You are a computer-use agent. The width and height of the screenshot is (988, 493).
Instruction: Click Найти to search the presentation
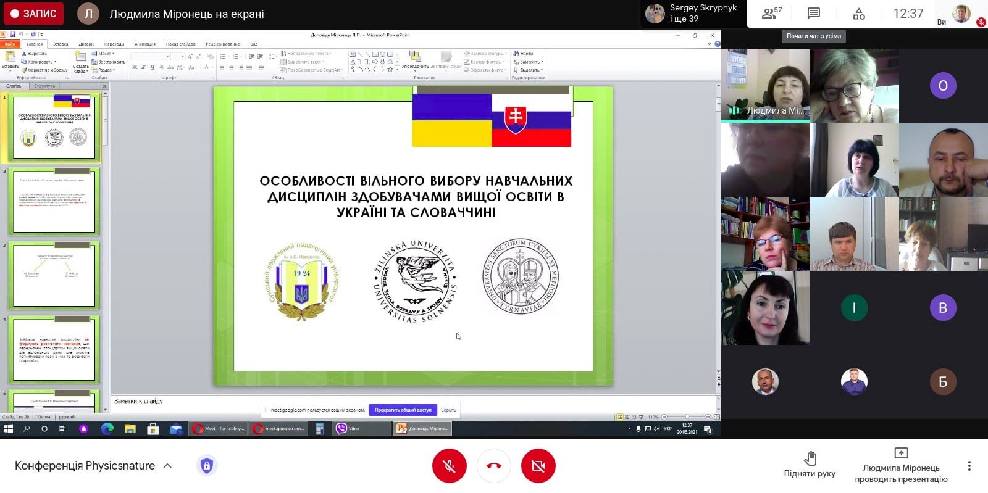tap(524, 54)
